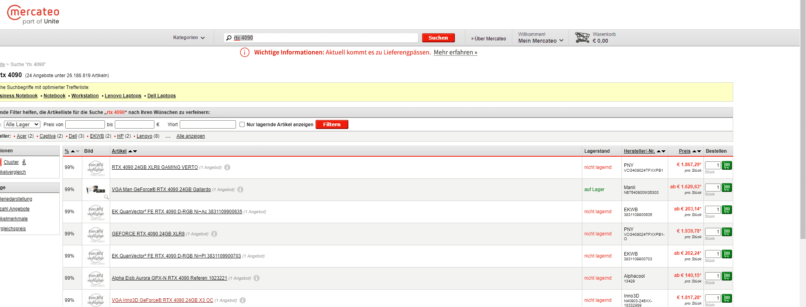
Task: Expand Mein Mercateo account menu
Action: coord(541,41)
